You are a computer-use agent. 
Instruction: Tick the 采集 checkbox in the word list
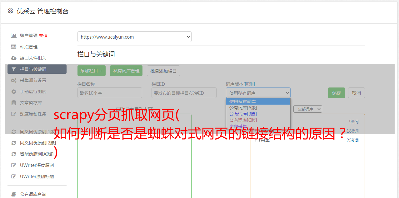pos(258,140)
